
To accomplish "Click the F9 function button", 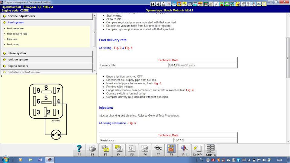I will 171,150.
